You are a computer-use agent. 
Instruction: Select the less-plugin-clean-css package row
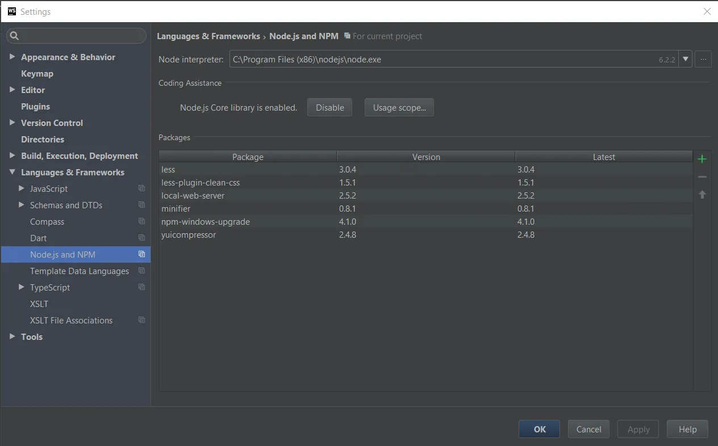tap(426, 182)
